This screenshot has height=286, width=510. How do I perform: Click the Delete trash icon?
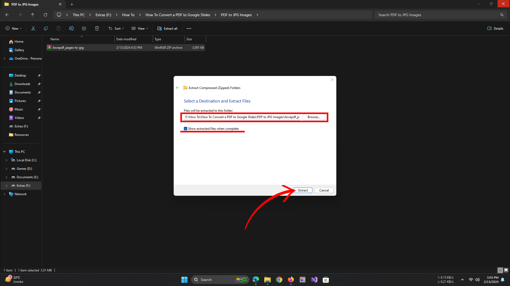click(97, 29)
